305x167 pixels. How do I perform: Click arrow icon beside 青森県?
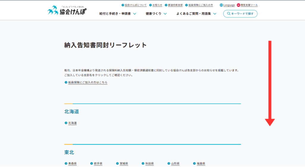pyautogui.click(x=66, y=163)
